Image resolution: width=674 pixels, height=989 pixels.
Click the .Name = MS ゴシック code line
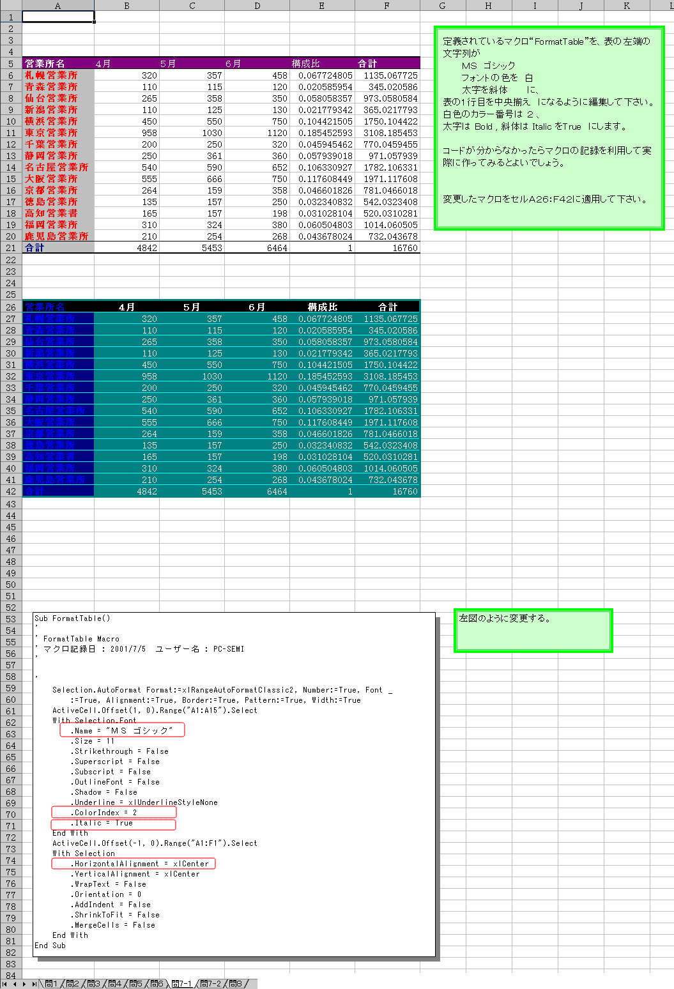pyautogui.click(x=122, y=730)
